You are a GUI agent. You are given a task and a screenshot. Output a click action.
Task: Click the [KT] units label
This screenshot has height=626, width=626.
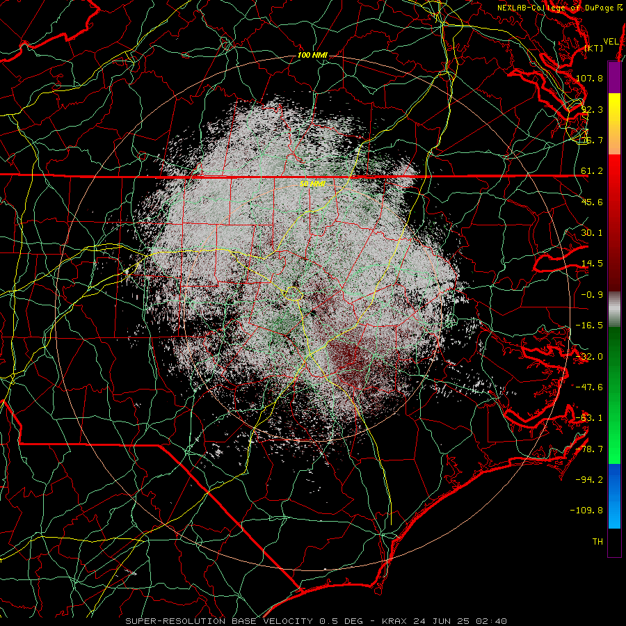point(594,48)
